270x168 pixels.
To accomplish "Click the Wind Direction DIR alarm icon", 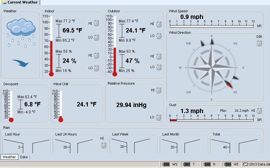I will [259, 43].
